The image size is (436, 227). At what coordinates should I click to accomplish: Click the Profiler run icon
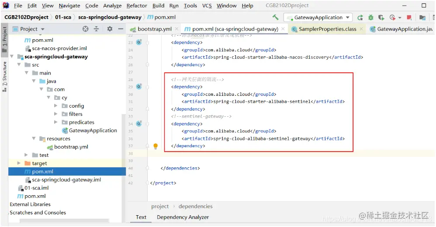pos(393,17)
